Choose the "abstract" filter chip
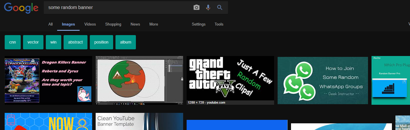Image resolution: width=410 pixels, height=130 pixels. (x=76, y=42)
